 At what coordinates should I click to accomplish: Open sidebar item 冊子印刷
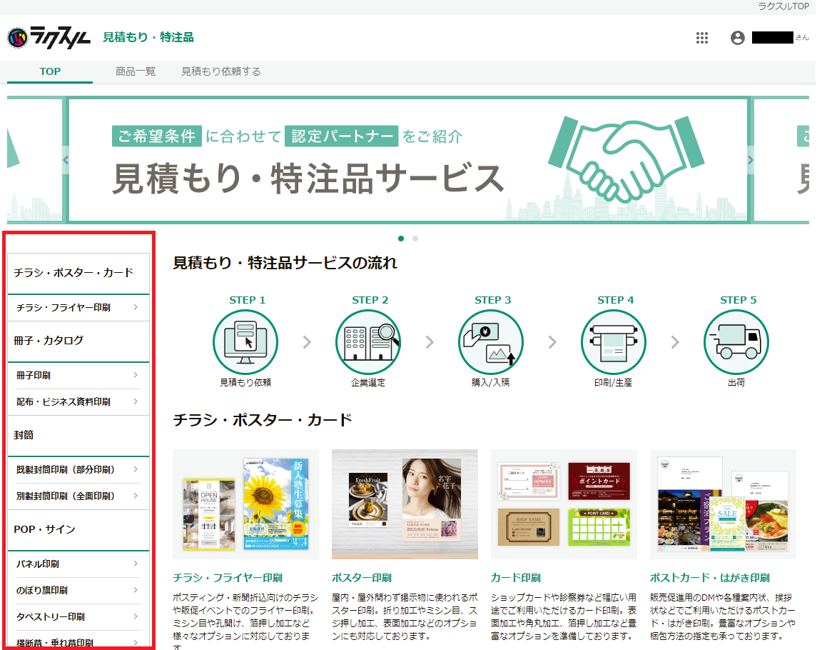(78, 375)
